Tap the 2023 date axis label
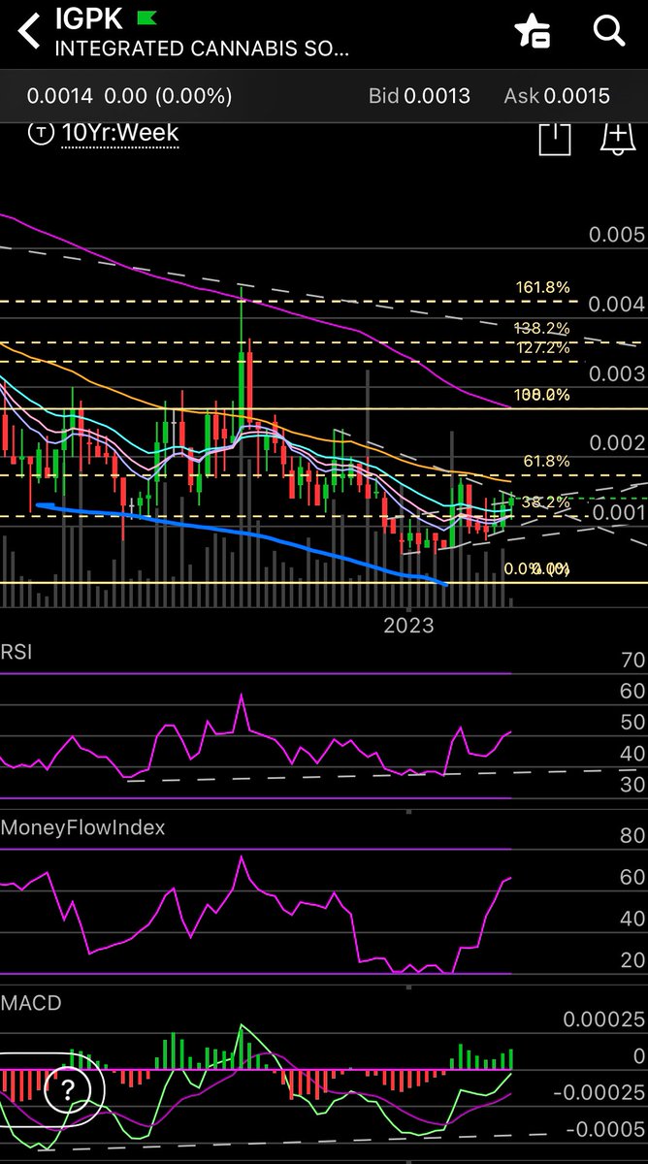Screen dimensions: 648x1164 tap(408, 626)
